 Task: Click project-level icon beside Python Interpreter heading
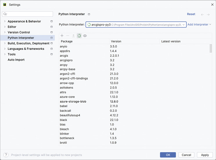pyautogui.click(x=89, y=14)
